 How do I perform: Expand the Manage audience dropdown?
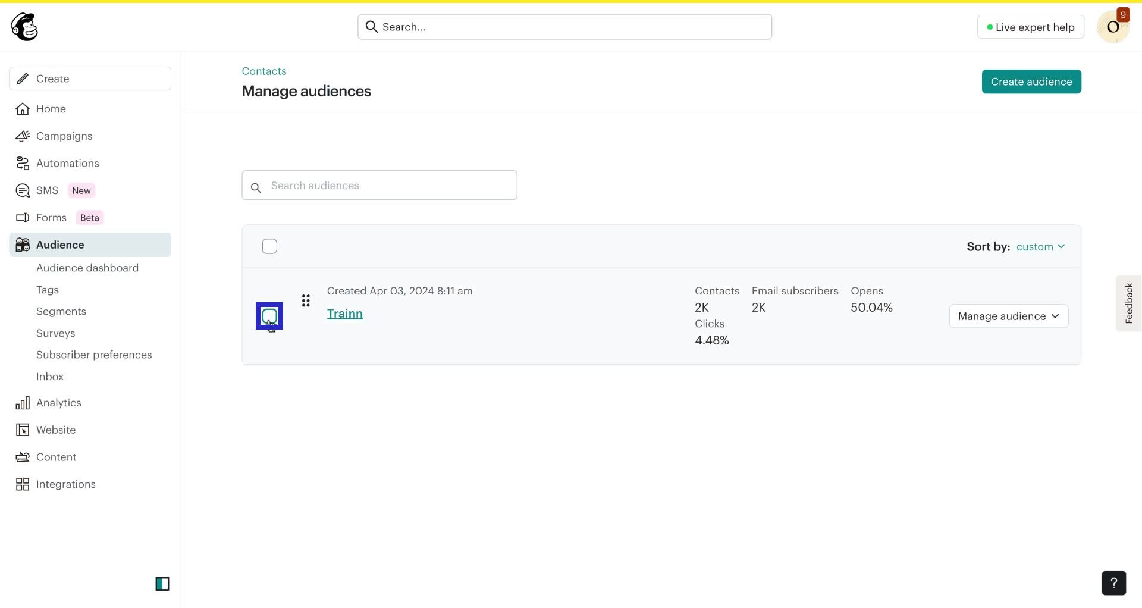point(1008,316)
